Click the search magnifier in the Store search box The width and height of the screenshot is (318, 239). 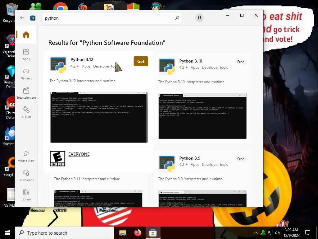click(177, 18)
